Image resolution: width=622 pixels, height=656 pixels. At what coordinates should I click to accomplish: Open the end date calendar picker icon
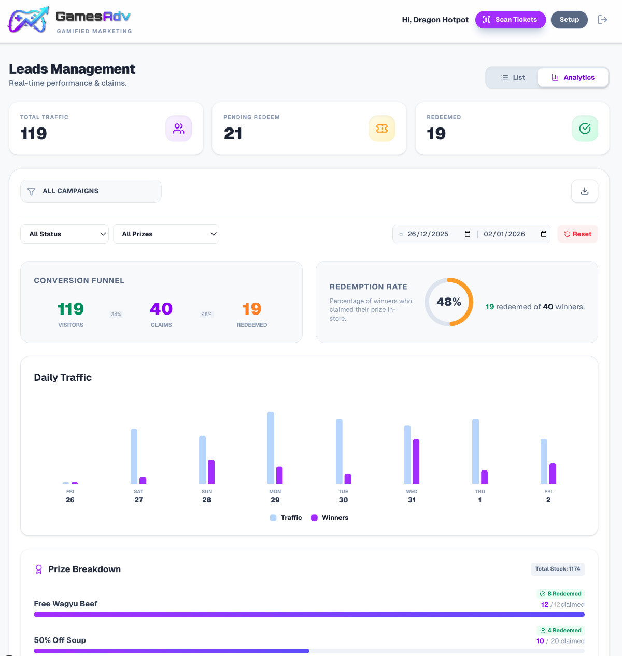click(x=543, y=234)
